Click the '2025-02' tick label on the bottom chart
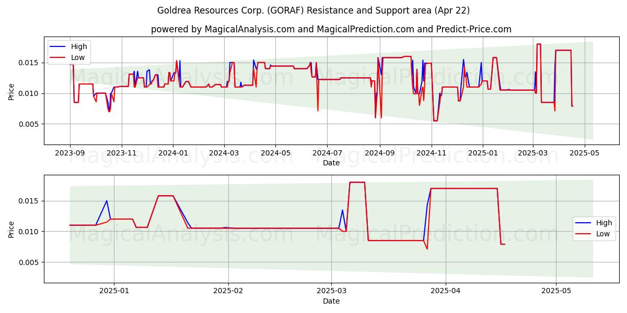Screen dimensions: 627x313 [x=229, y=292]
